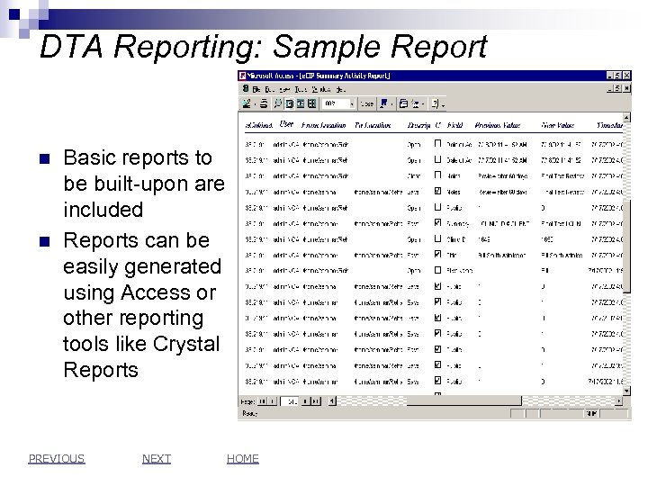
Task: Open the Database Window icon
Action: pos(403,103)
